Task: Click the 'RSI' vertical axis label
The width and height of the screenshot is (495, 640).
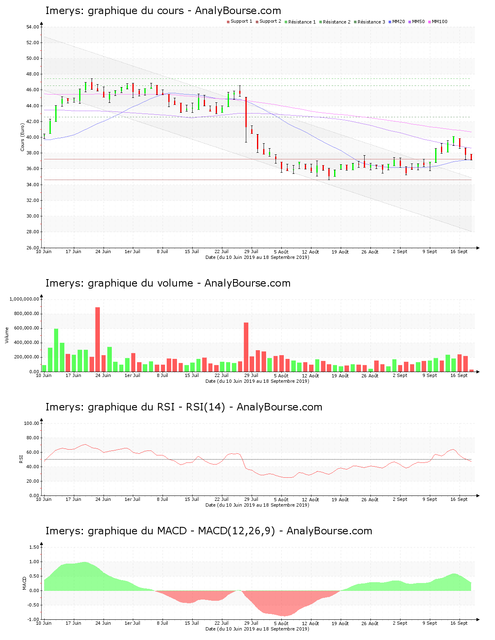Action: 21,459
